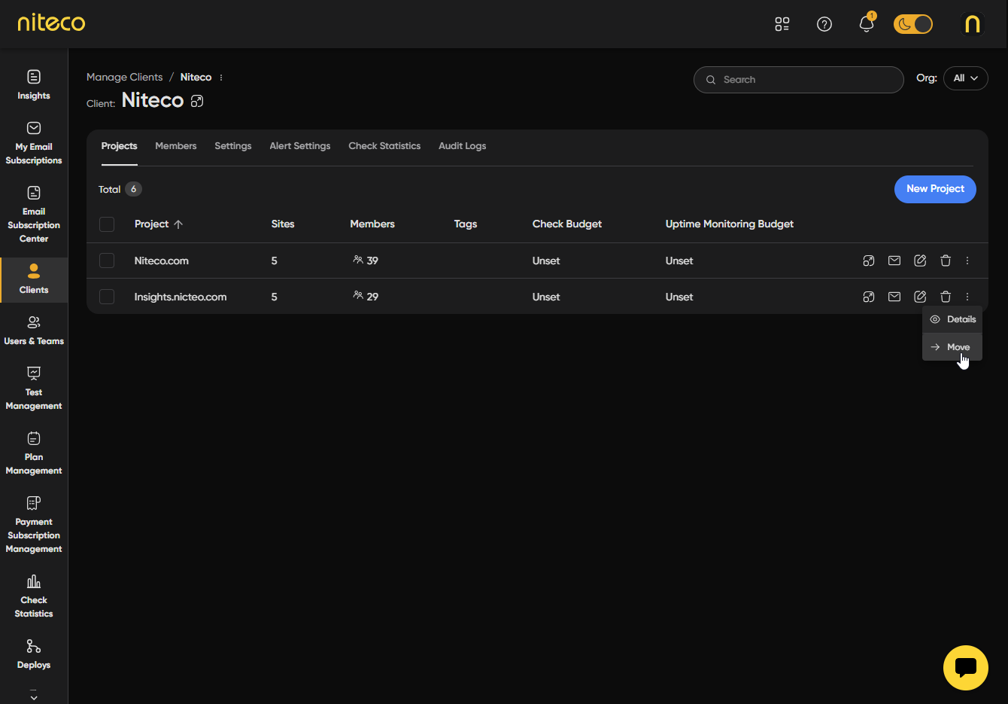Go to Manage Clients breadcrumb link
This screenshot has height=704, width=1008.
coord(124,78)
